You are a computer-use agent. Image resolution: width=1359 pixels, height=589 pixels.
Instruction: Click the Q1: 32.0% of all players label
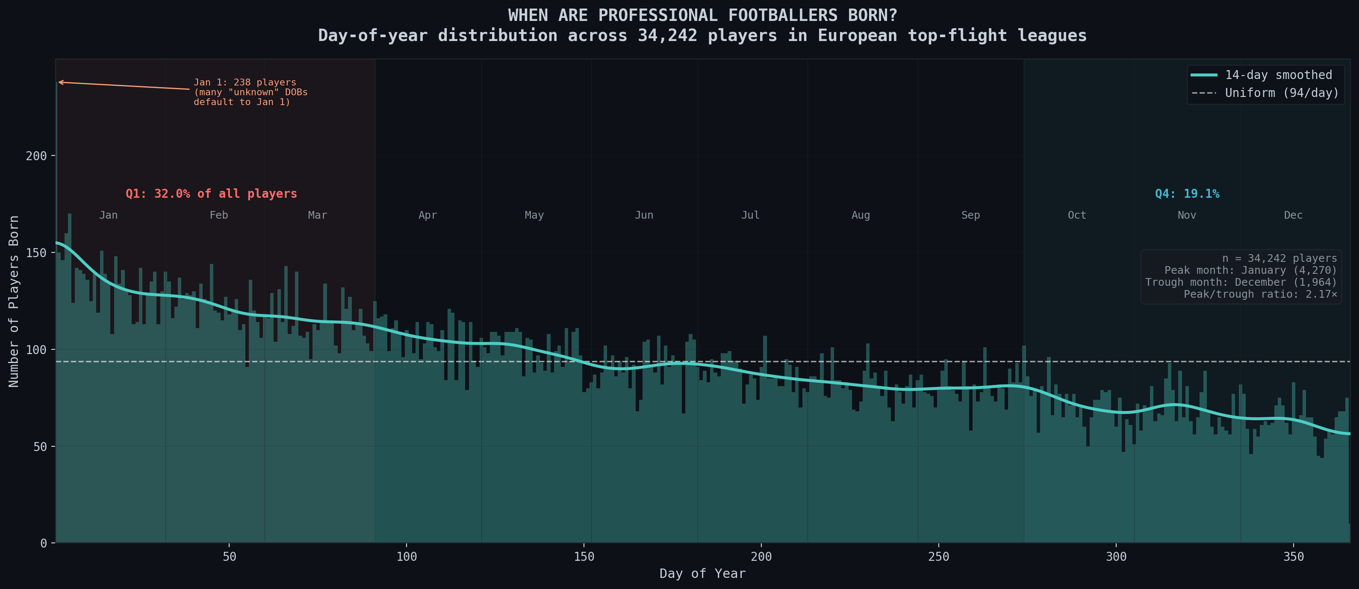pos(211,193)
